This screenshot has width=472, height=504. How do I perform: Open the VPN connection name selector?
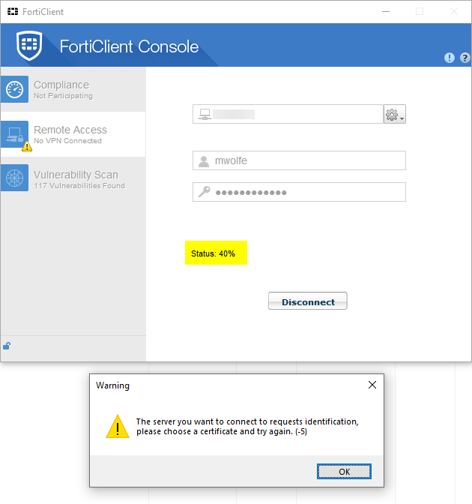288,114
